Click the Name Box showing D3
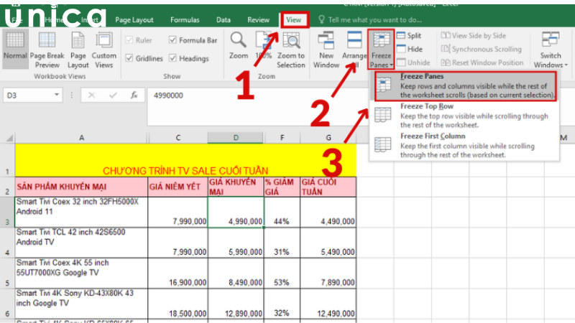 pyautogui.click(x=27, y=95)
